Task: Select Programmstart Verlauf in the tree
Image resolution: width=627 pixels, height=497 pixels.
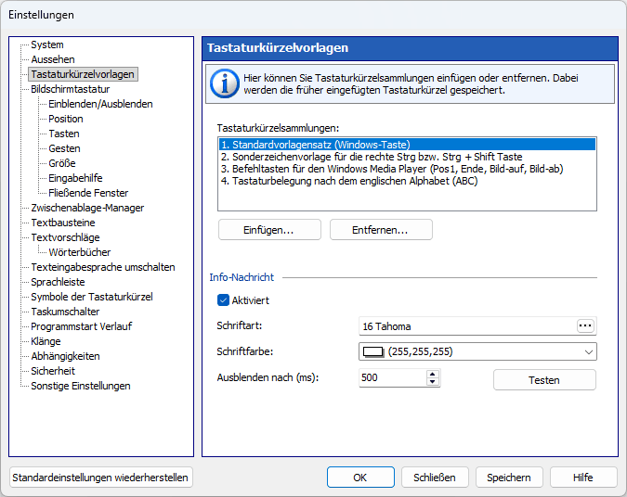Action: coord(81,326)
